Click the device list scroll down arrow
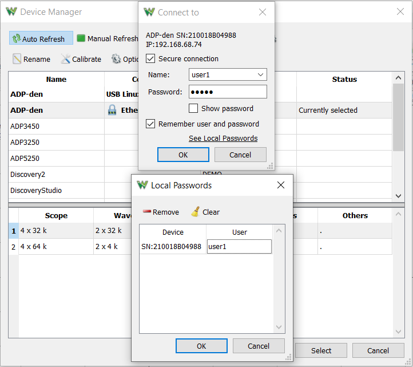 click(398, 196)
